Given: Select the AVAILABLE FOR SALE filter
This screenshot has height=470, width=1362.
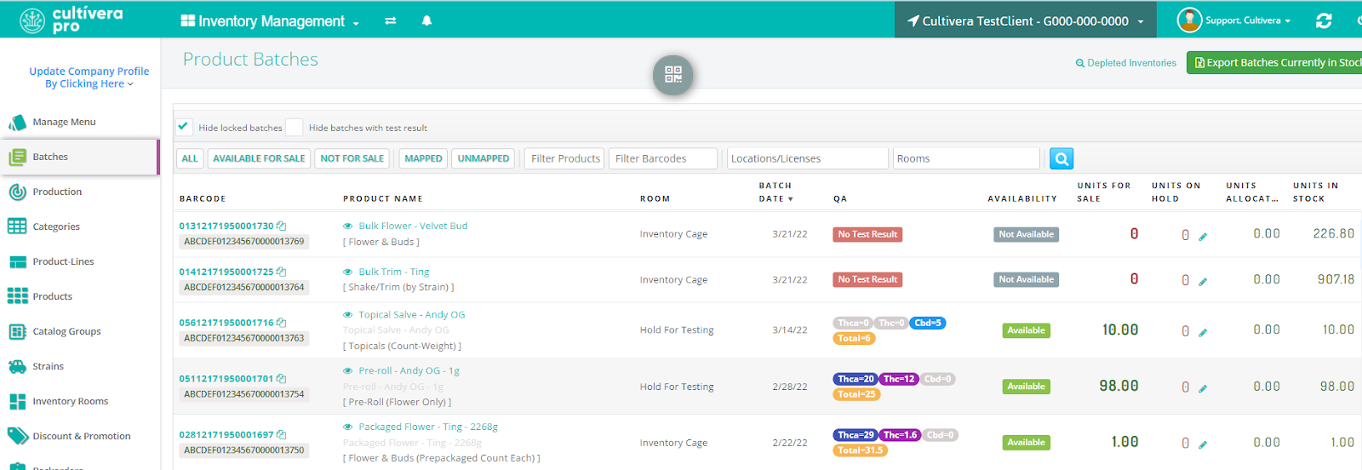Looking at the screenshot, I should click(259, 158).
